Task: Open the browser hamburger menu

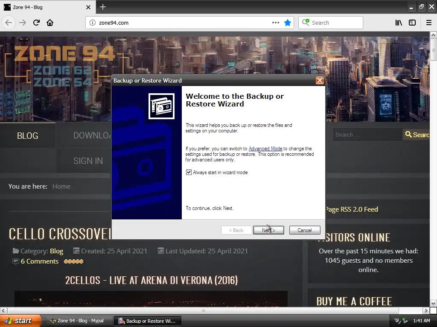Action: tap(428, 23)
